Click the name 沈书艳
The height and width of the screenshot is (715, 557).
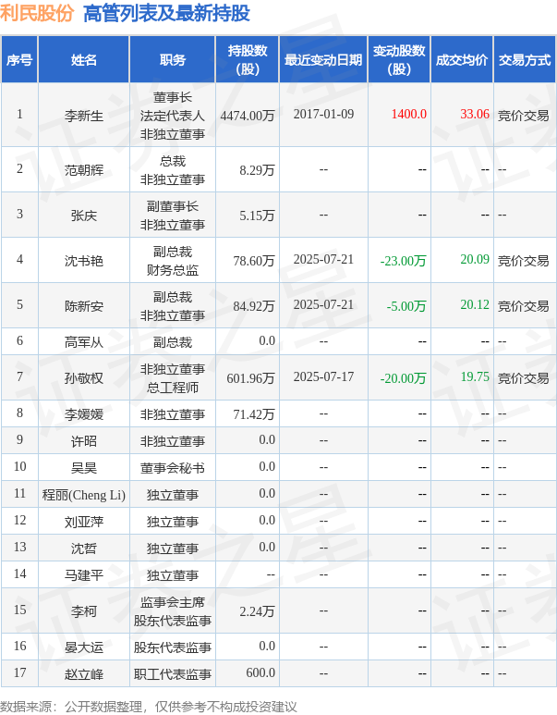84,261
